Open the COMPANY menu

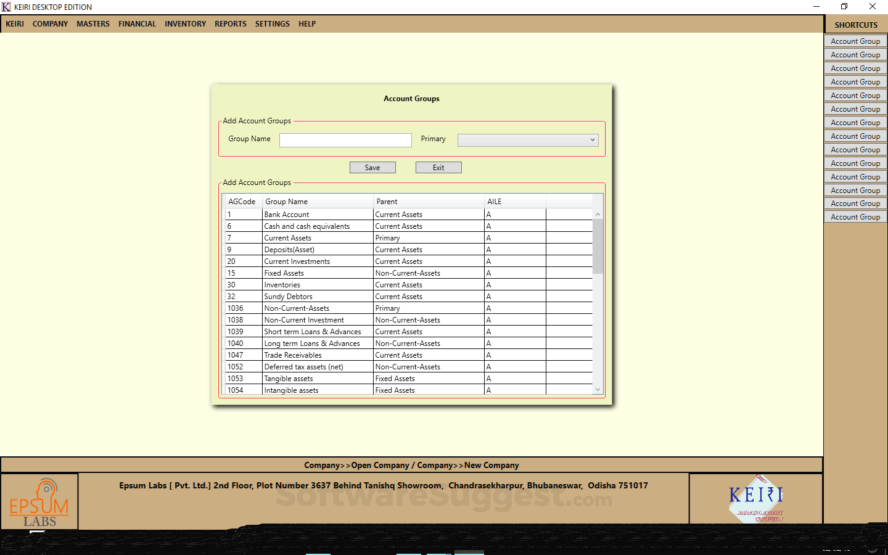pyautogui.click(x=50, y=23)
